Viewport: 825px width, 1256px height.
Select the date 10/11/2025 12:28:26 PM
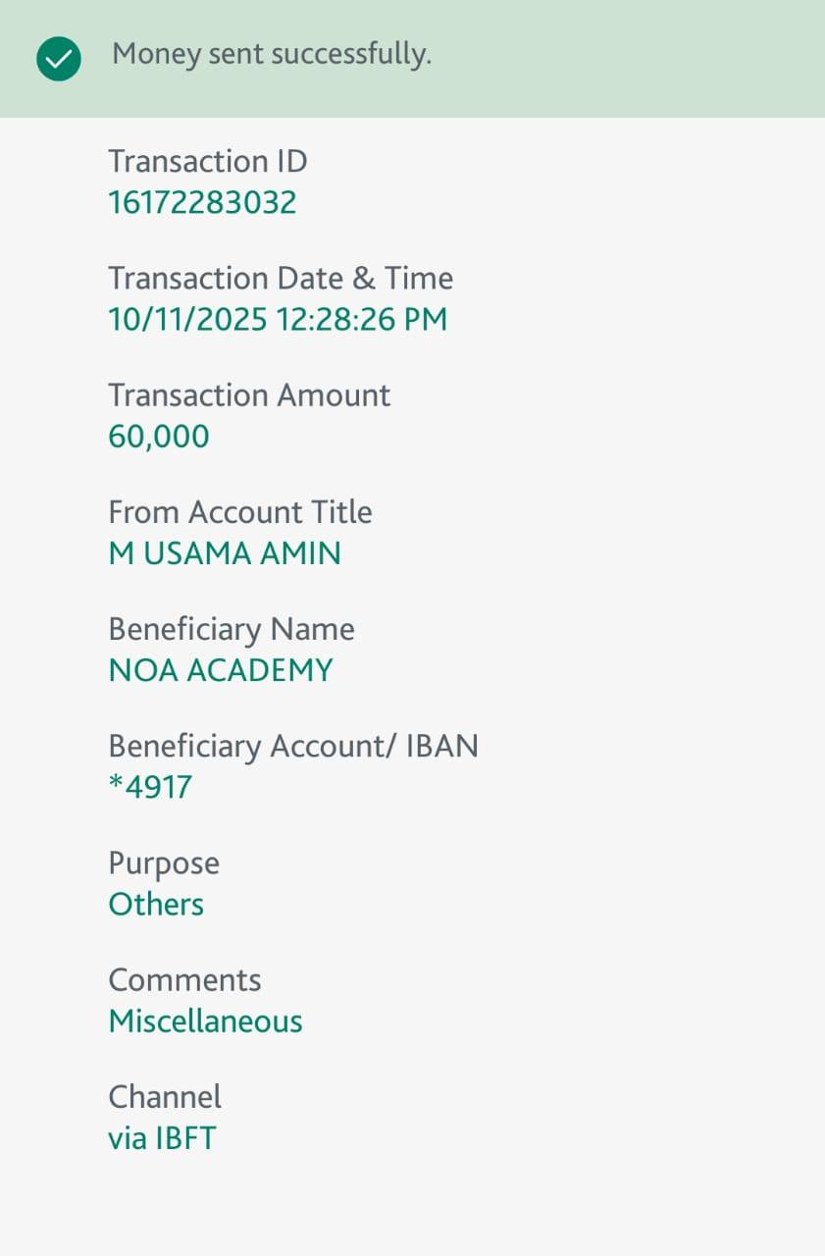tap(278, 320)
